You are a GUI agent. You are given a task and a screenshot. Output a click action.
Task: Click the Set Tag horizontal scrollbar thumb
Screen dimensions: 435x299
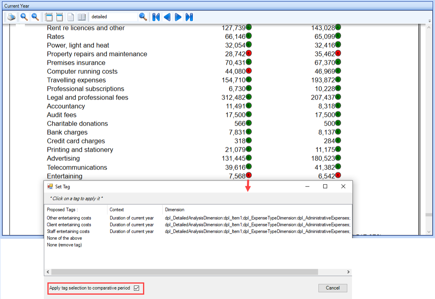tap(185, 272)
